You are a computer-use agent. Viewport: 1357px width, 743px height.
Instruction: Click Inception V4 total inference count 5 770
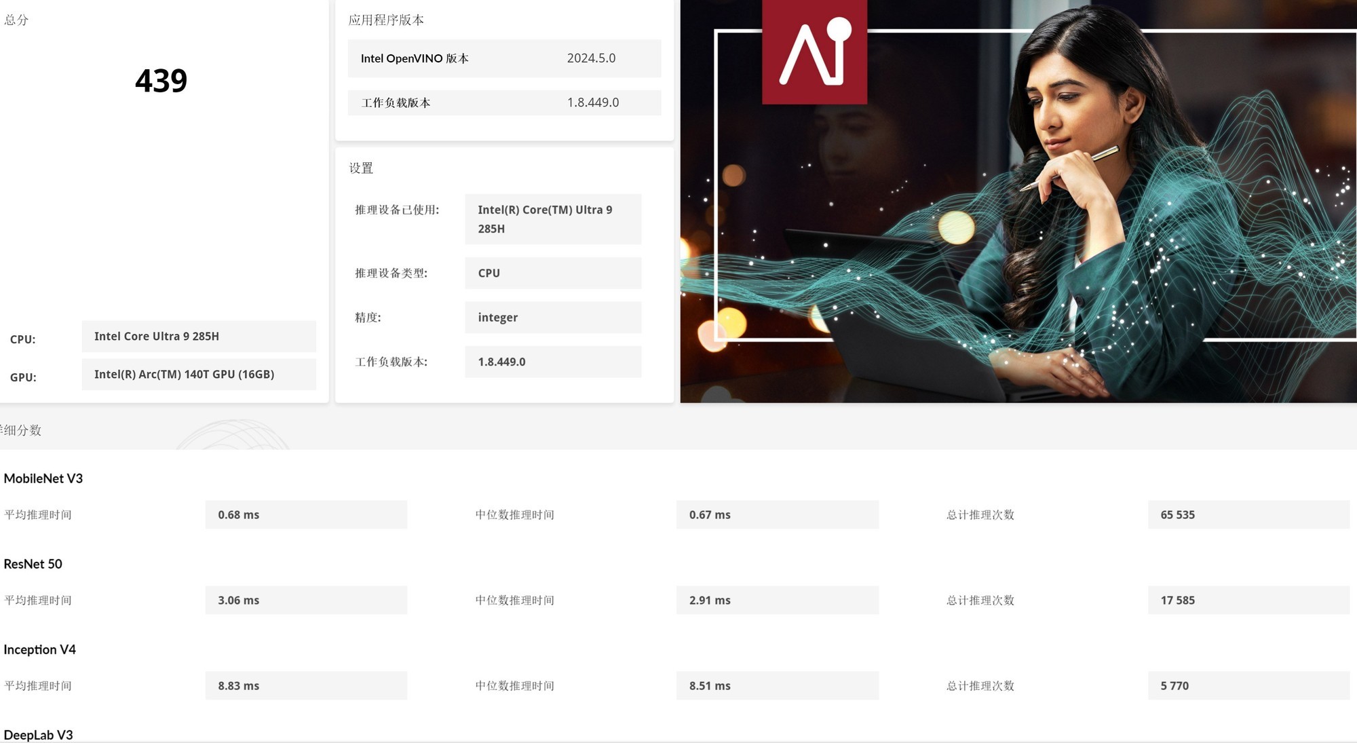tap(1248, 685)
